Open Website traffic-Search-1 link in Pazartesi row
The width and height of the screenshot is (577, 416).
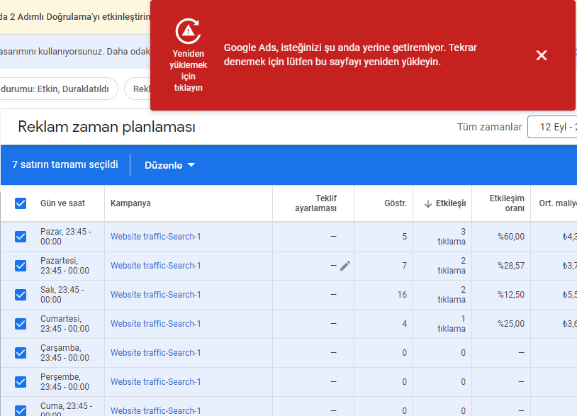[x=156, y=266]
